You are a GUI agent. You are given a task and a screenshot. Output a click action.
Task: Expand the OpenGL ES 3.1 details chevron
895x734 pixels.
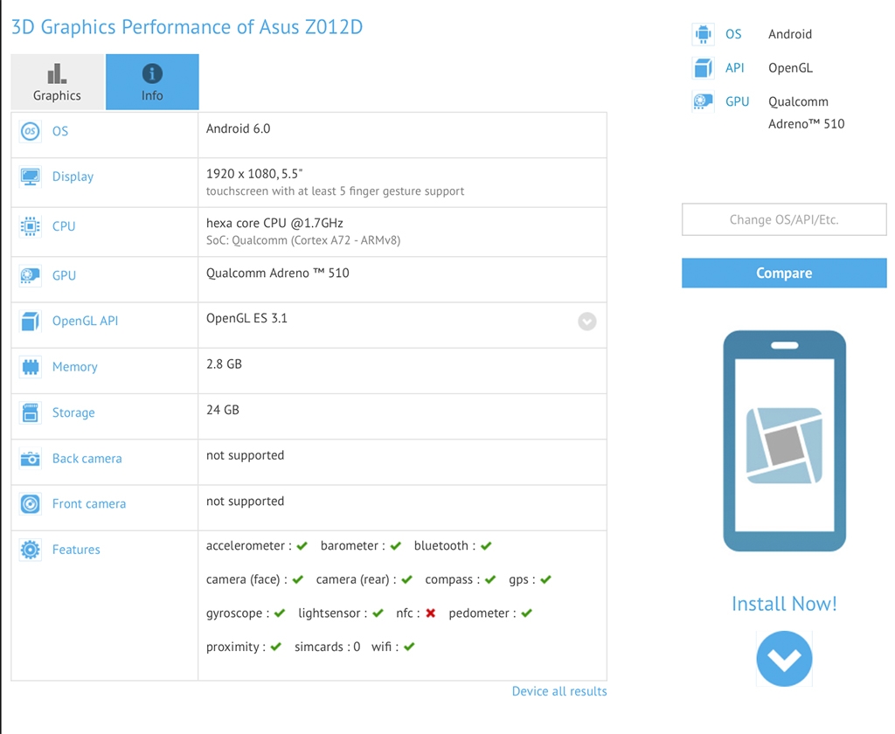(x=586, y=322)
